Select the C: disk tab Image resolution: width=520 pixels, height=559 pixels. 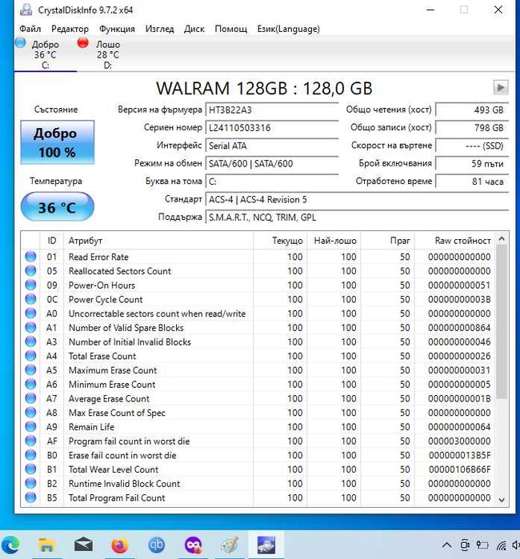click(x=46, y=54)
